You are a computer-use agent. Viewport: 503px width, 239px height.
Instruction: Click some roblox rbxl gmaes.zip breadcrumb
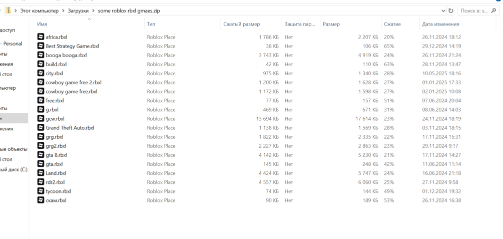click(129, 11)
